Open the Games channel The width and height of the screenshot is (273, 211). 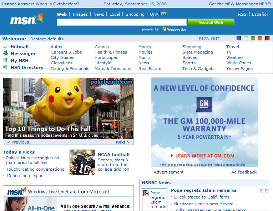click(x=102, y=47)
